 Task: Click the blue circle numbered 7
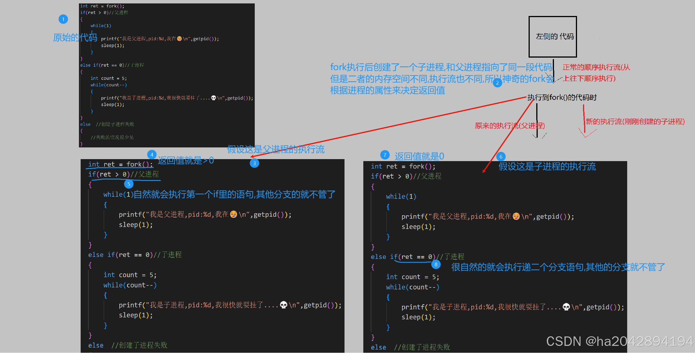coord(385,155)
